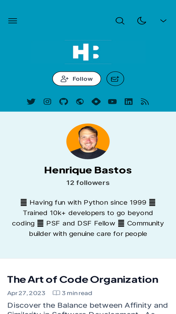
Task: Visit the Twitter profile link
Action: [x=31, y=102]
